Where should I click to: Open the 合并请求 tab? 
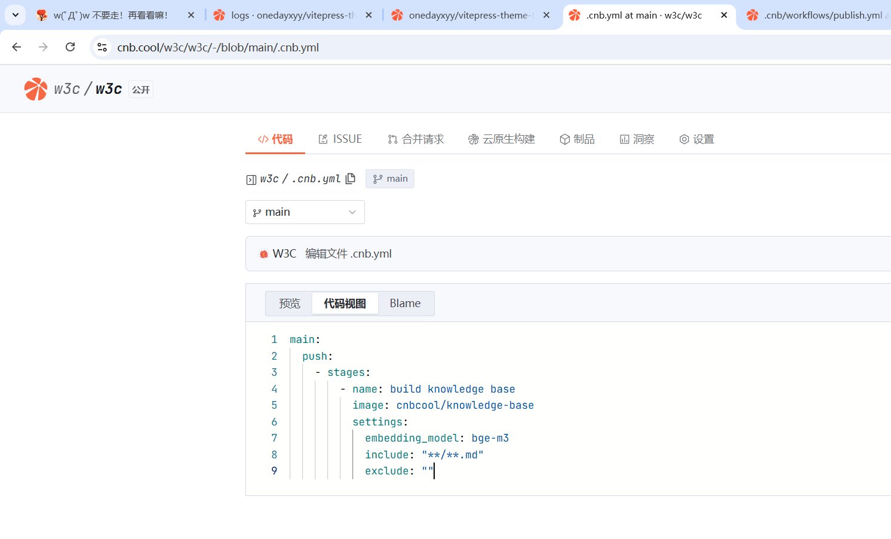(x=416, y=139)
